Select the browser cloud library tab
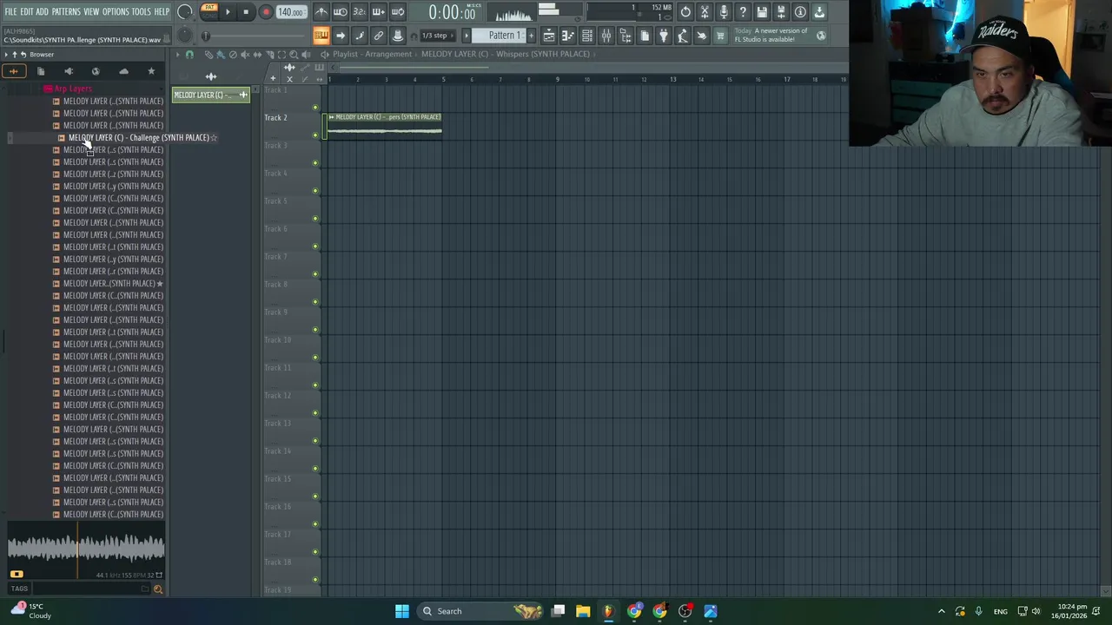Screen dimensions: 1112x625 pos(123,71)
